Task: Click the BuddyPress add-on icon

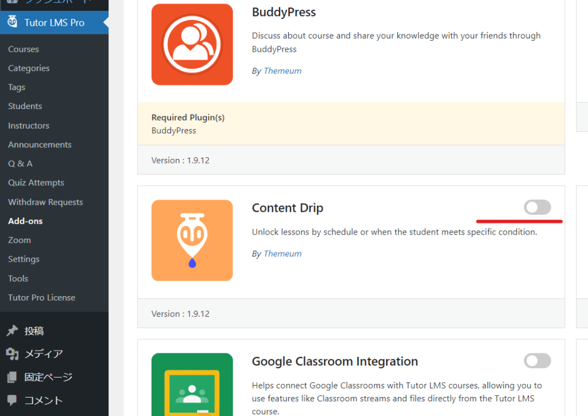Action: coord(192,44)
